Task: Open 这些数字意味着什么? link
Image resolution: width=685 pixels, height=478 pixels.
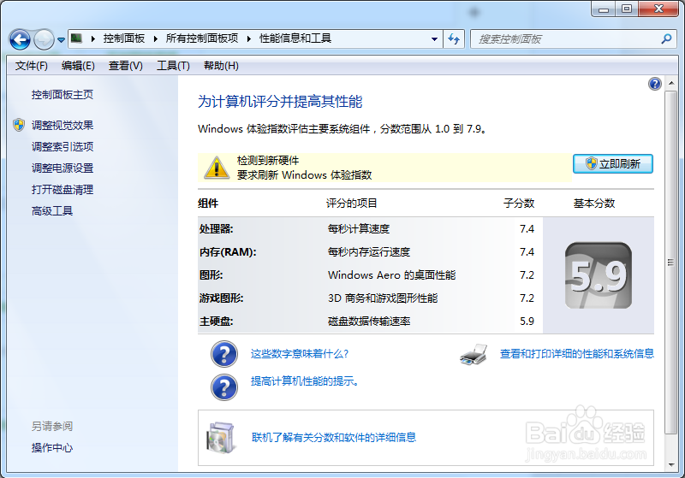Action: point(299,354)
